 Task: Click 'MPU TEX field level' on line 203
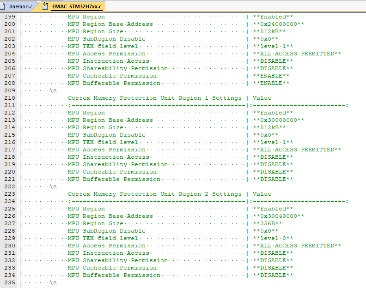103,47
